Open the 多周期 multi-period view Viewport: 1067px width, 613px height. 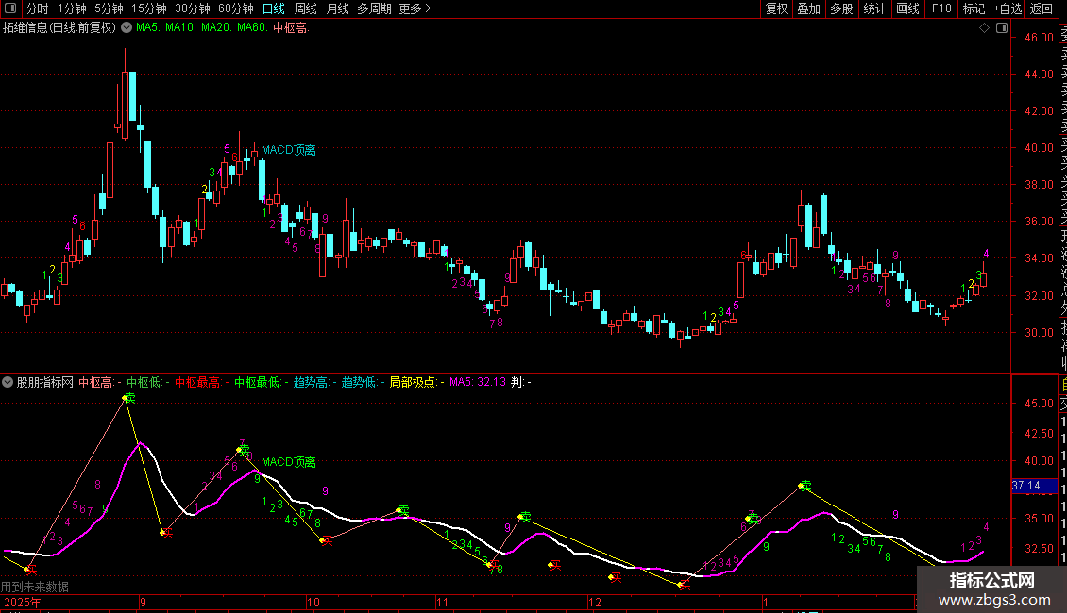[374, 8]
